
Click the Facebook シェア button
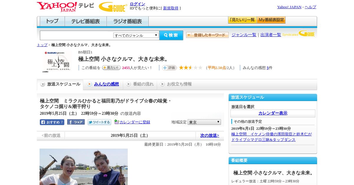(76, 122)
